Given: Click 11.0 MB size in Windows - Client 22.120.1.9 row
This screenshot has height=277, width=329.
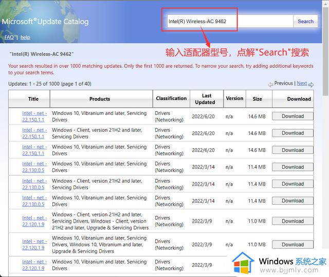Looking at the screenshot, I should 257,221.
